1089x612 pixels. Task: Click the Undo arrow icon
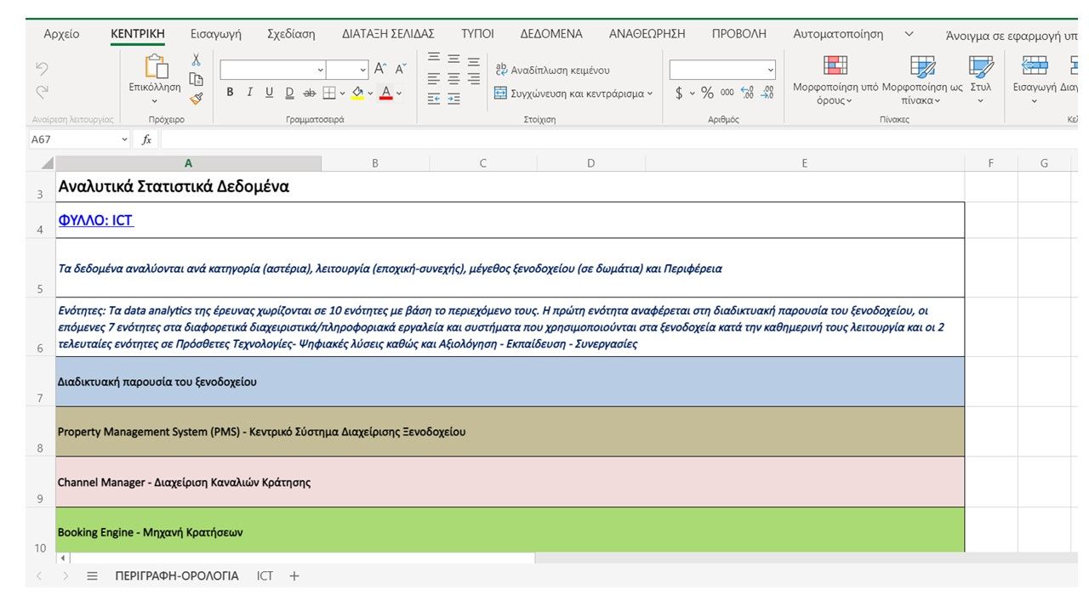tap(43, 69)
